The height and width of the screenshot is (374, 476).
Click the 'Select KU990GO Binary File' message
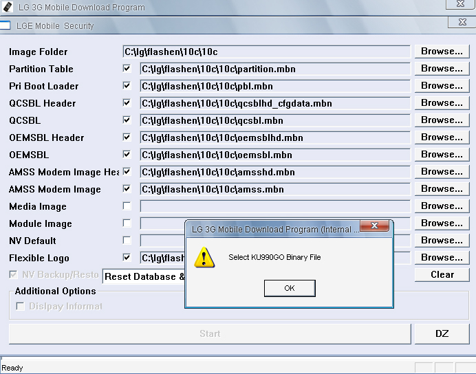tap(274, 257)
